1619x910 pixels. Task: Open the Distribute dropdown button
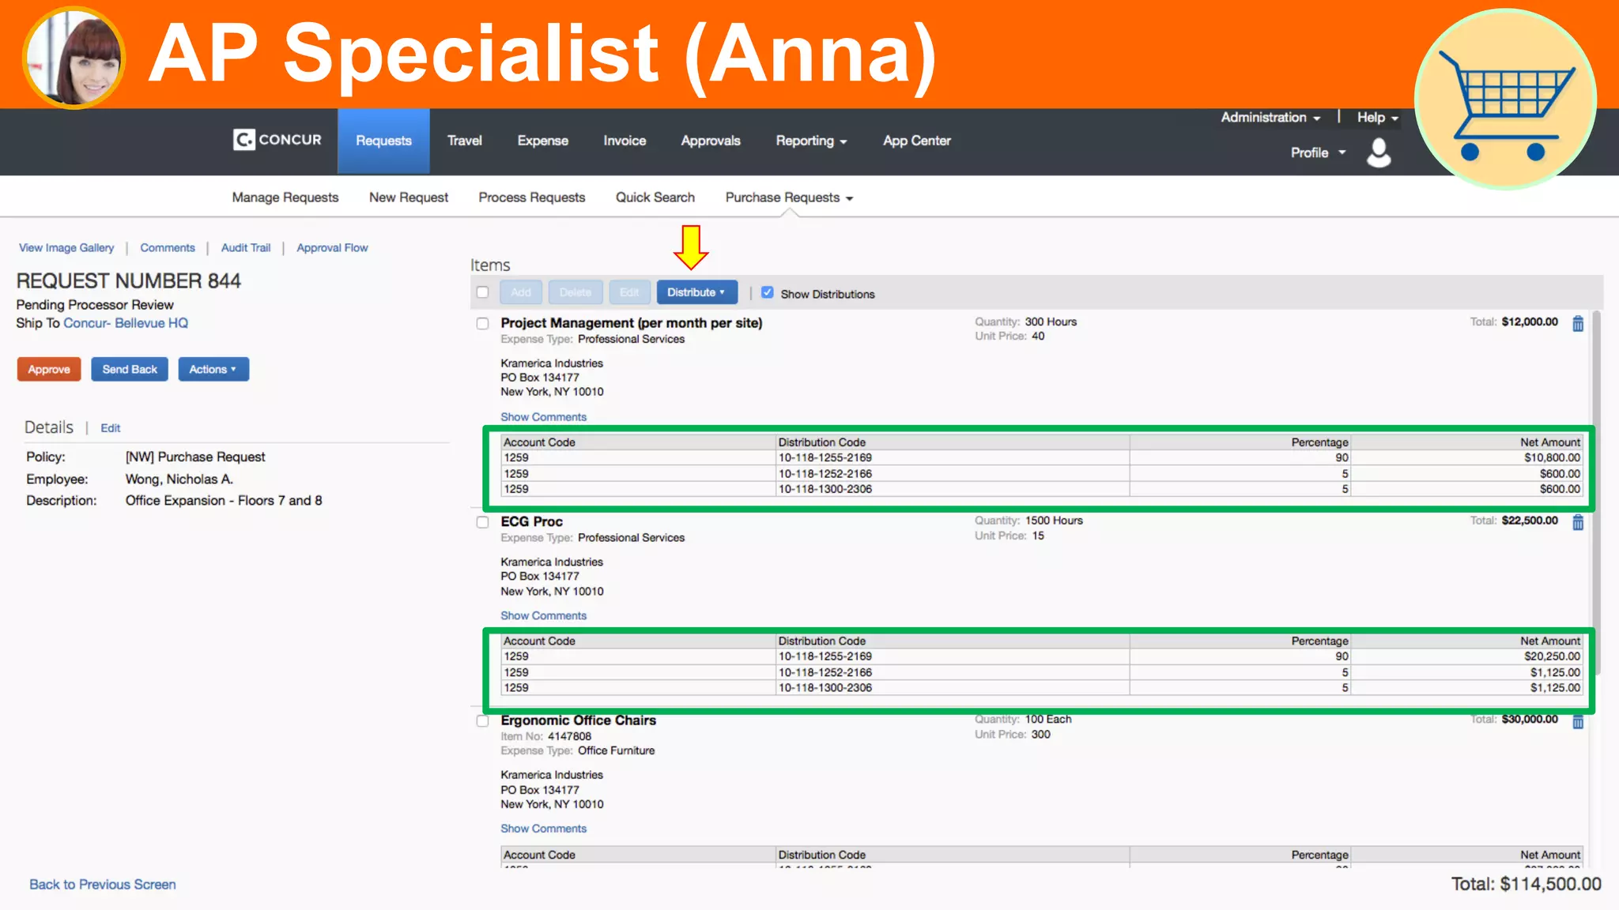pyautogui.click(x=696, y=292)
